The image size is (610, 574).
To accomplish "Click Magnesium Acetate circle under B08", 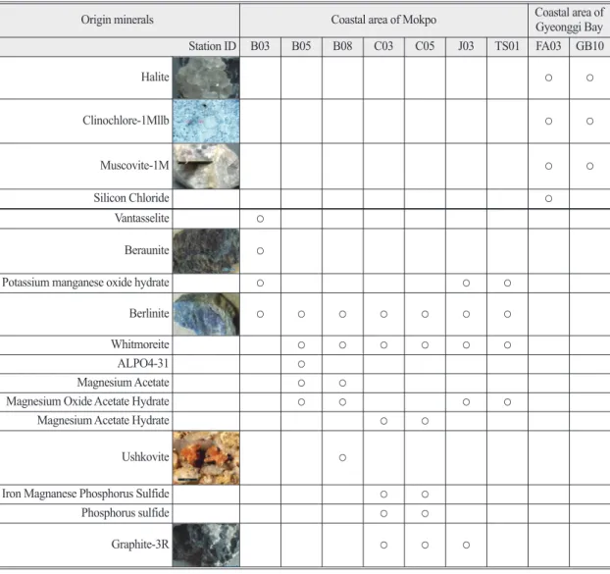I will [342, 384].
